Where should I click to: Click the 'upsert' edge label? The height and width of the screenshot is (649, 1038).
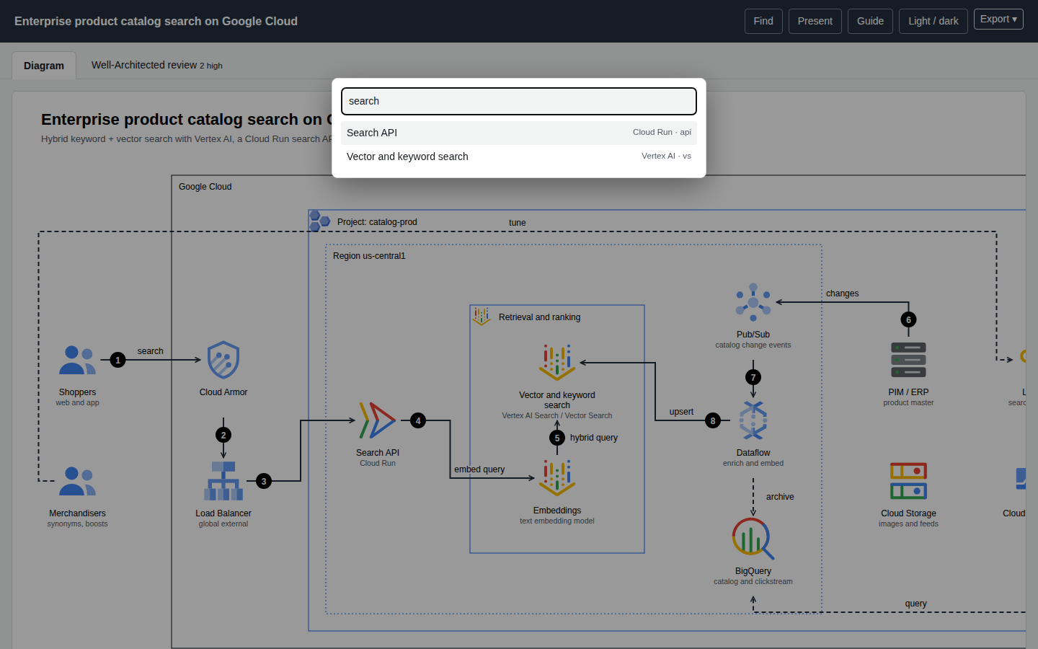pyautogui.click(x=681, y=412)
